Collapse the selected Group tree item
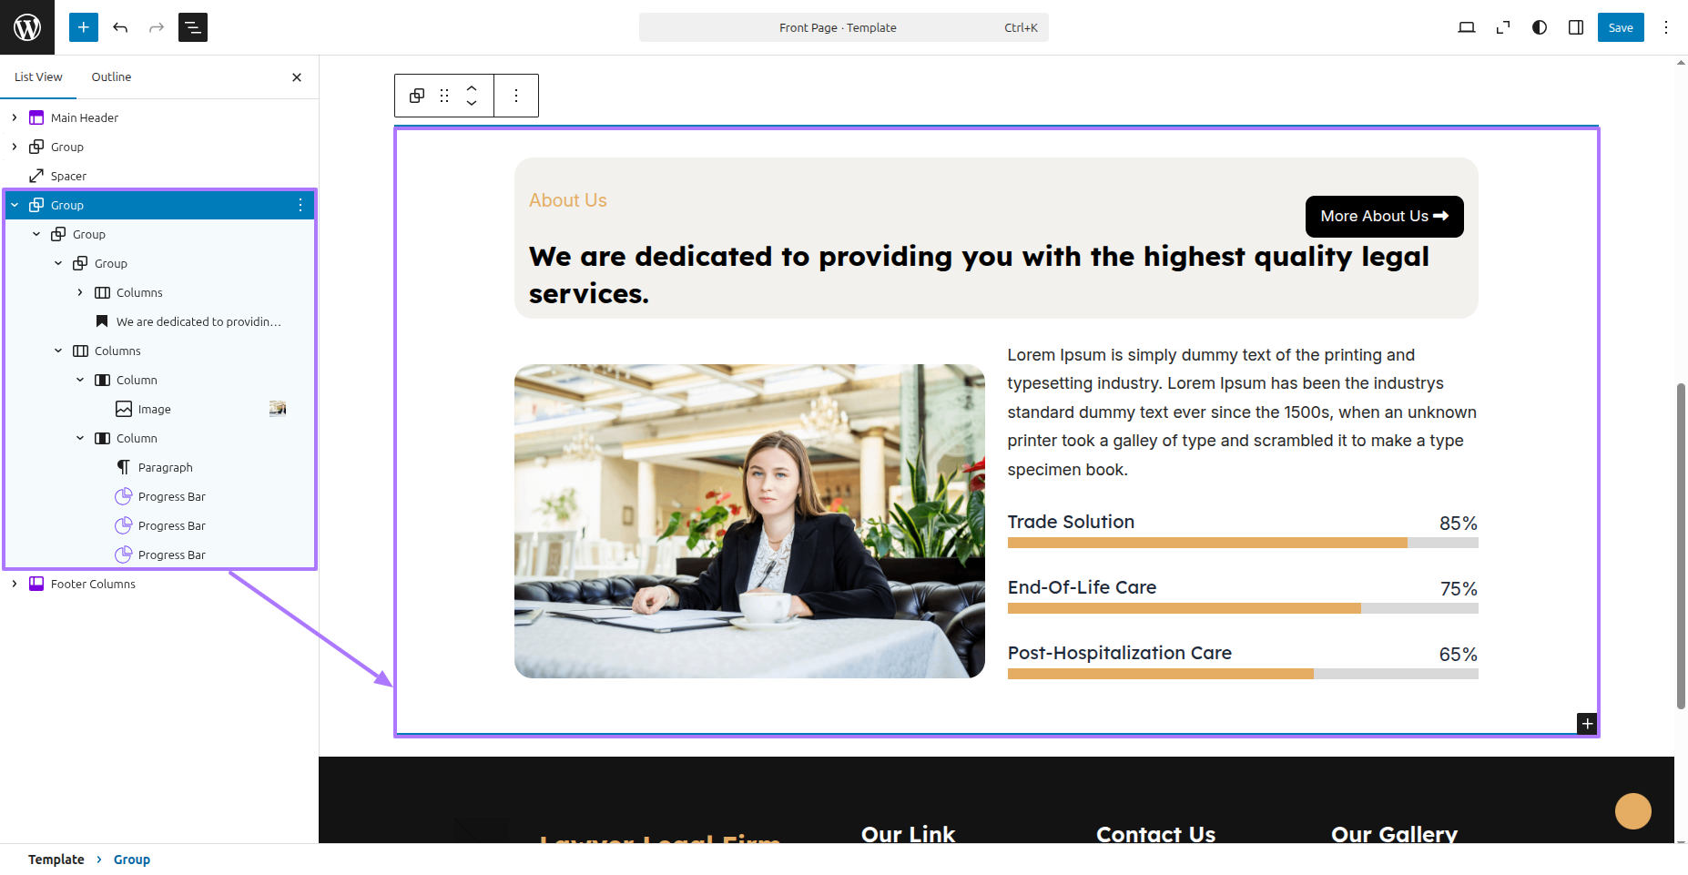The width and height of the screenshot is (1688, 875). tap(15, 205)
